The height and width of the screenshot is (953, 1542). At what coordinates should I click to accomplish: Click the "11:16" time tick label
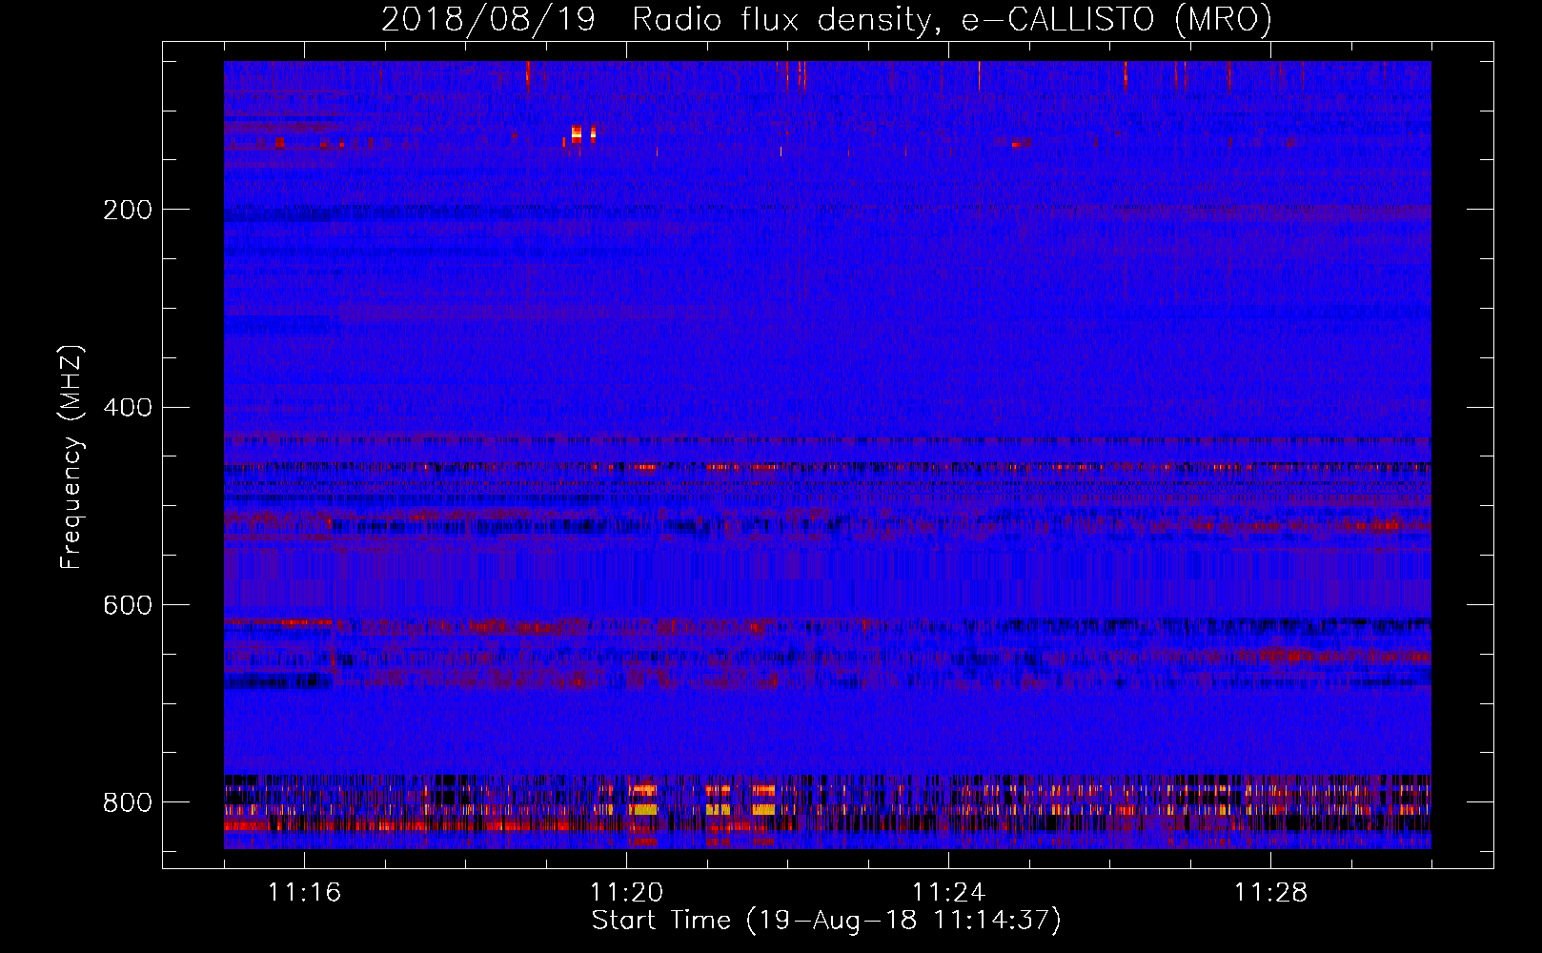(x=304, y=893)
